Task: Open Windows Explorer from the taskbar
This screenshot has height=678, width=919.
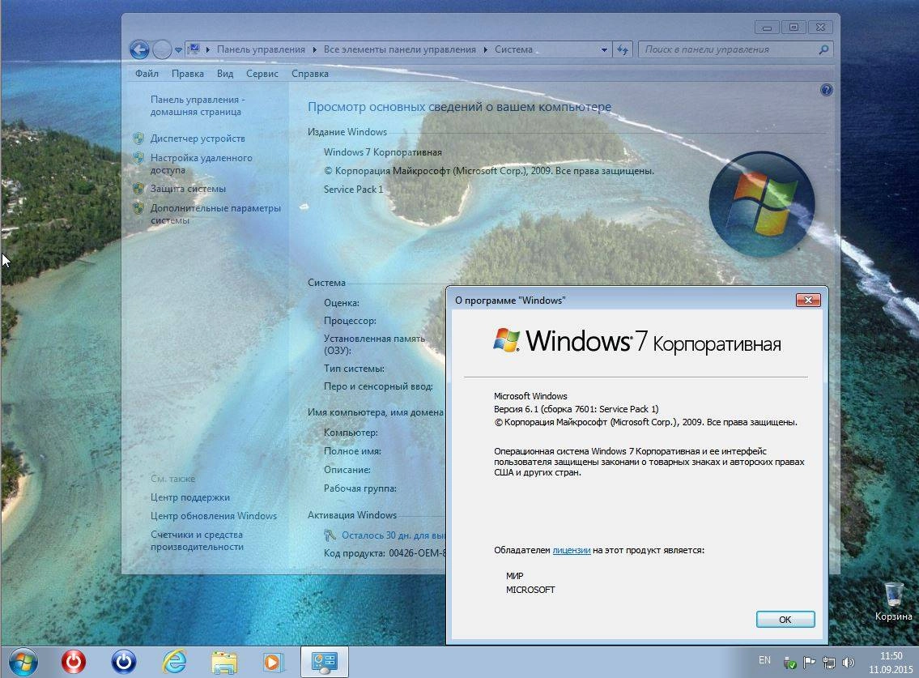Action: pos(224,663)
